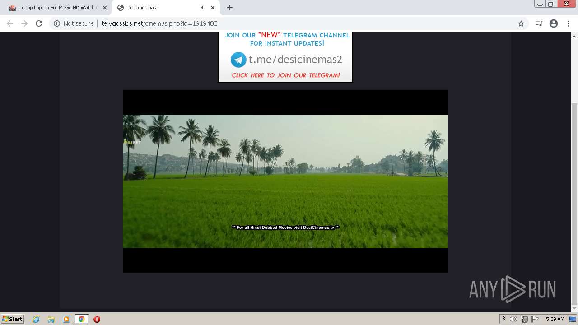This screenshot has height=325, width=578.
Task: Open the Chrome three-dot menu
Action: point(568,23)
